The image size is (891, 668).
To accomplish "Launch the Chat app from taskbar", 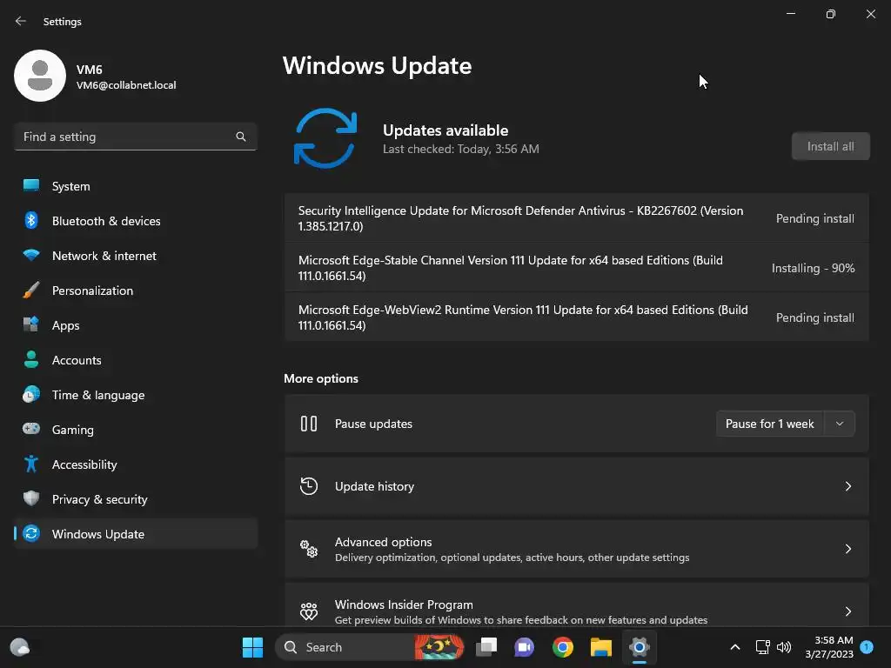I will (x=524, y=647).
